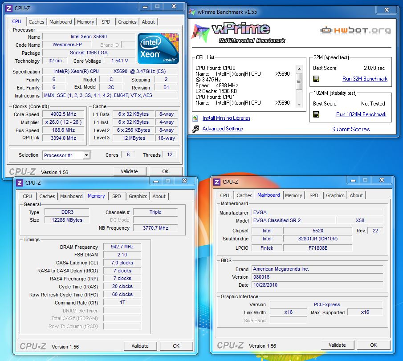Click the LPCIO value F71808E
The image size is (403, 361).
(x=318, y=248)
